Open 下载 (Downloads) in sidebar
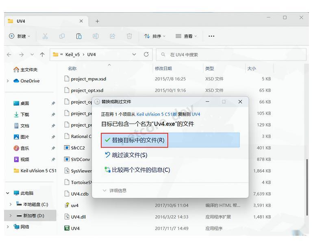Image resolution: width=313 pixels, height=248 pixels. point(22,114)
